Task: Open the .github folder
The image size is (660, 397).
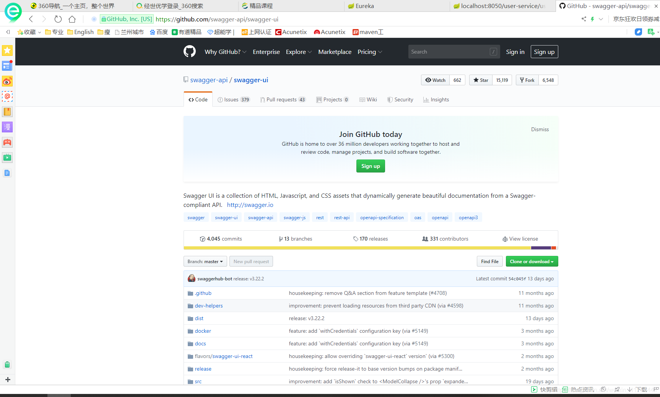Action: point(203,293)
